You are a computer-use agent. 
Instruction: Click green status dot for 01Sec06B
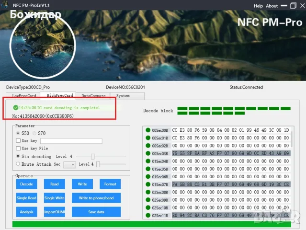coord(148,177)
